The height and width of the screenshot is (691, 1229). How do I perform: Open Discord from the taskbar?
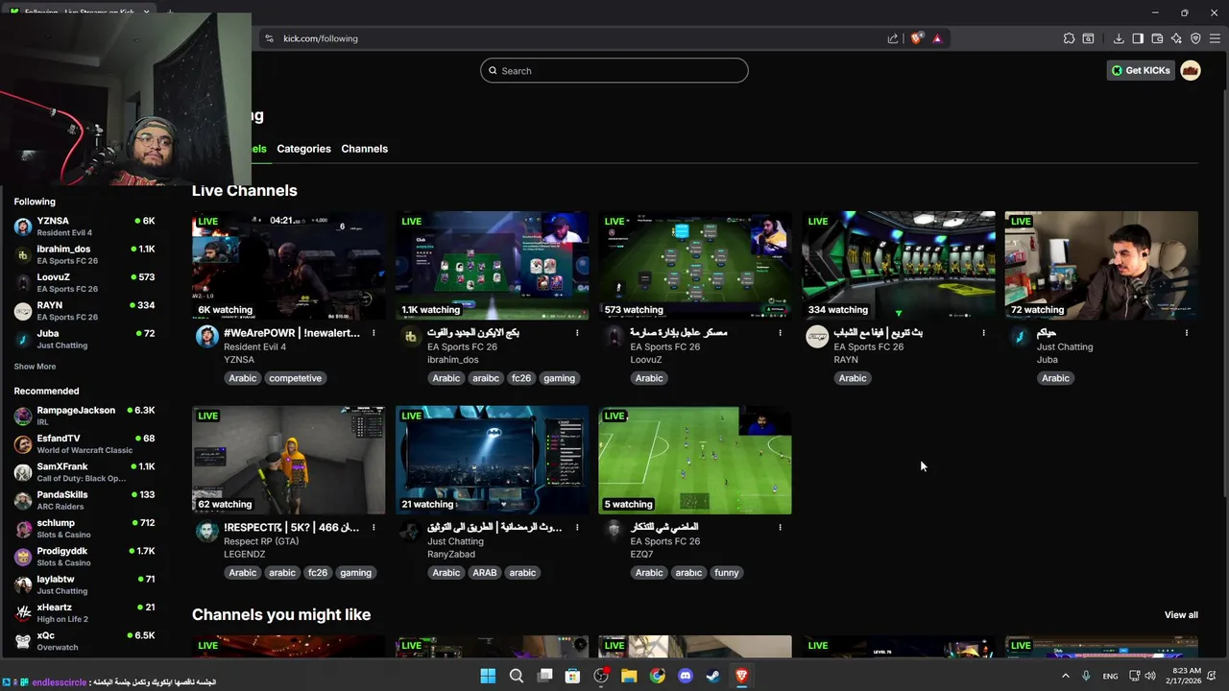686,676
